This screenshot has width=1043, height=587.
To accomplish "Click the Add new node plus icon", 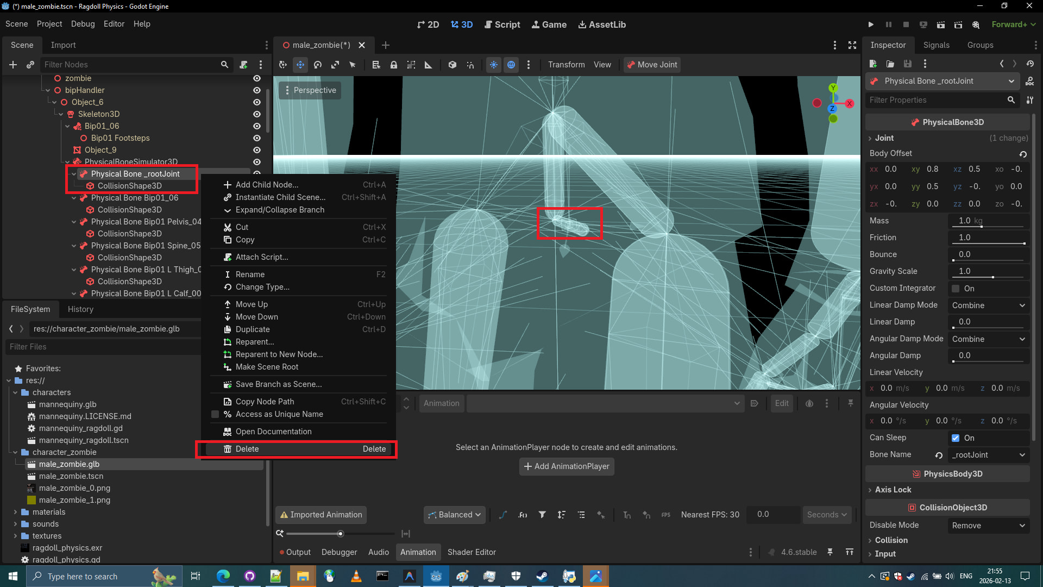I will tap(13, 65).
